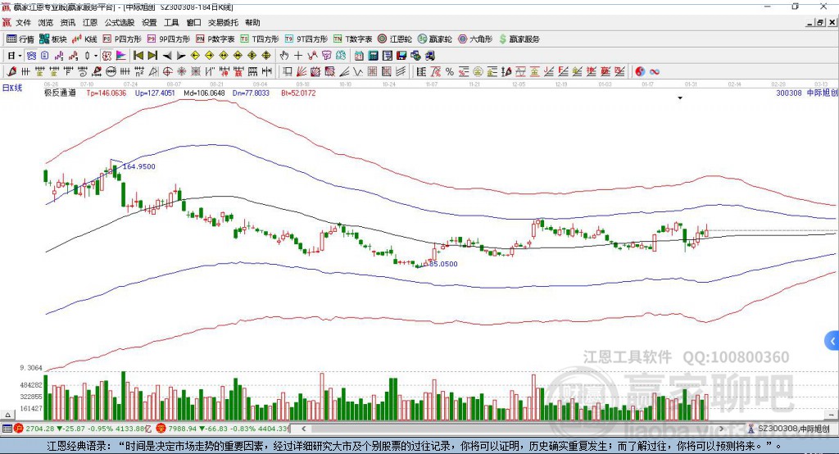The image size is (839, 454).
Task: Open the 9T四方形 tool
Action: tap(306, 39)
